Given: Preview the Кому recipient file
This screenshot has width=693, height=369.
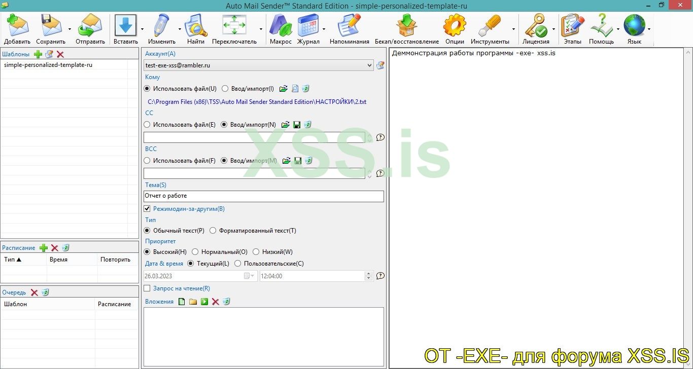Looking at the screenshot, I should [295, 89].
